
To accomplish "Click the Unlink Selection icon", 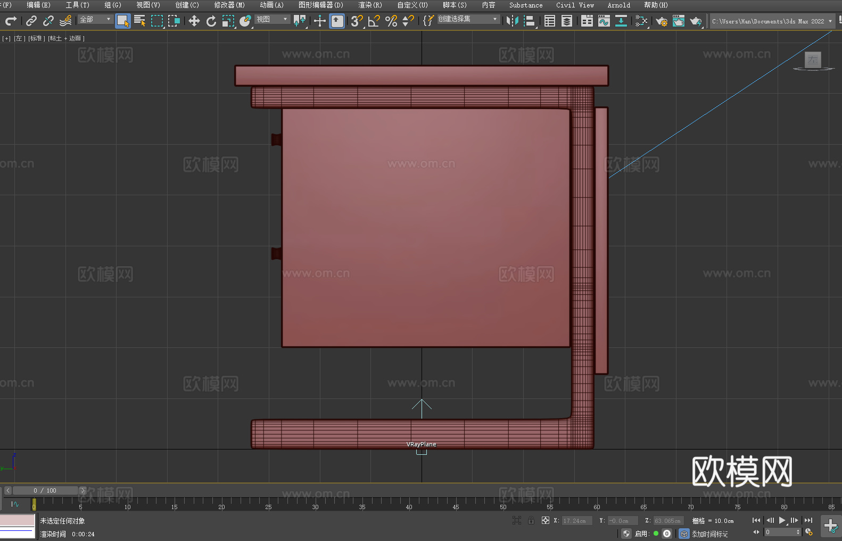I will click(x=48, y=21).
